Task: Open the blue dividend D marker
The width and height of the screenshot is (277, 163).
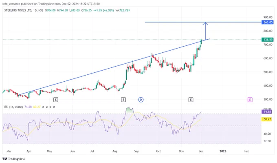Action: point(141,100)
